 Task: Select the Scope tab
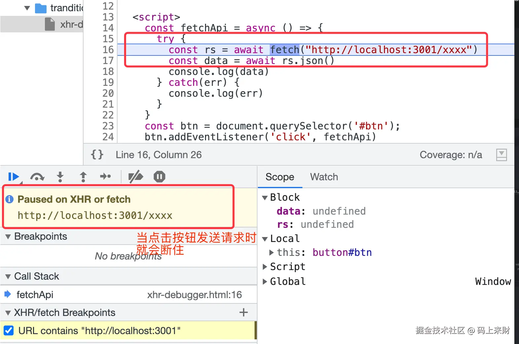click(280, 177)
